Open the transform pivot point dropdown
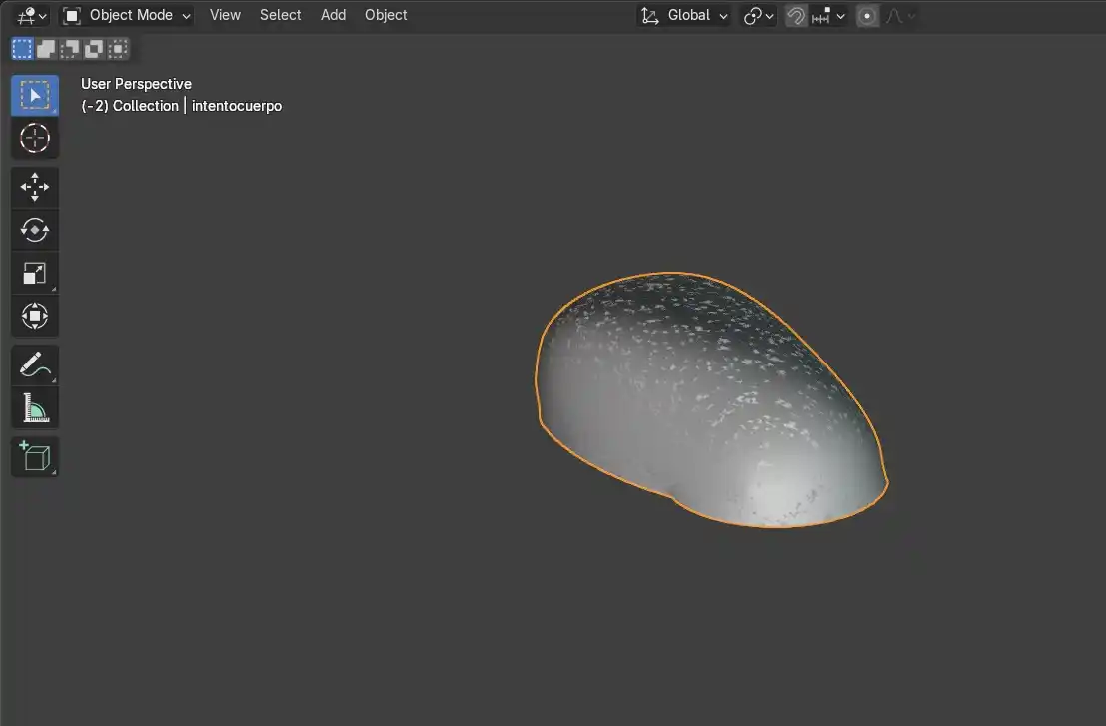1106x726 pixels. pos(759,16)
